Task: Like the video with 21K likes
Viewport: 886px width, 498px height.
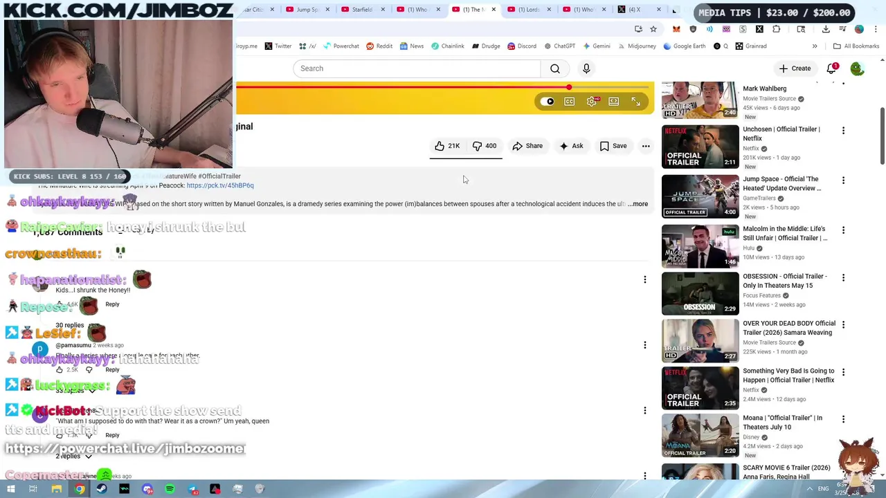Action: 446,146
